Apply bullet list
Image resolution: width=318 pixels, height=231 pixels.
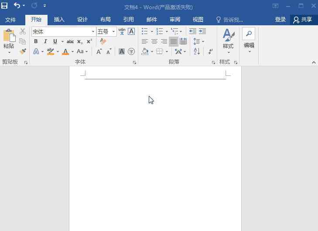tap(144, 31)
